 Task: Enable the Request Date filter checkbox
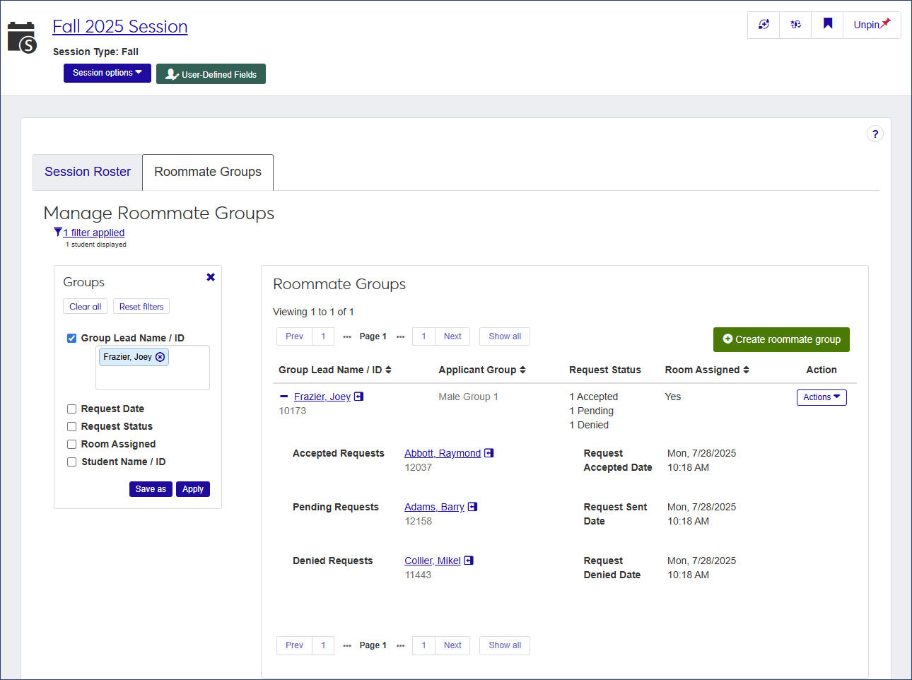(71, 409)
